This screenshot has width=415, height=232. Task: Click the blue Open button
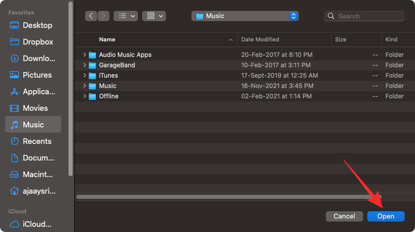[385, 216]
